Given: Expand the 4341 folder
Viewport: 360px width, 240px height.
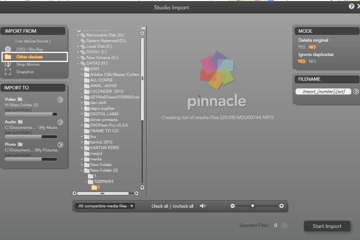Looking at the screenshot, I should pos(82,69).
